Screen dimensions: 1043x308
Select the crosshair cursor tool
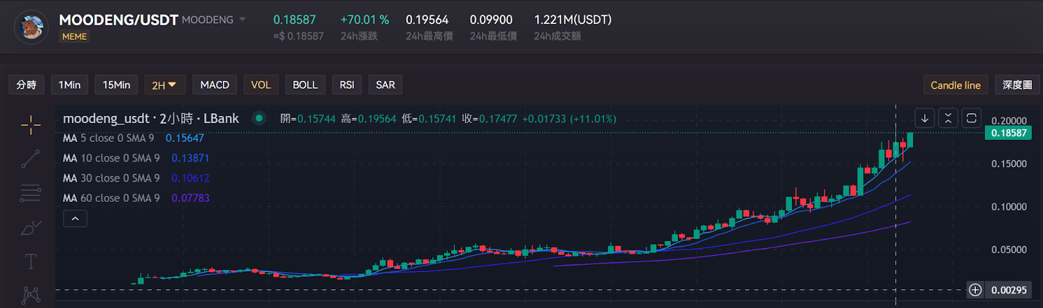tap(31, 124)
